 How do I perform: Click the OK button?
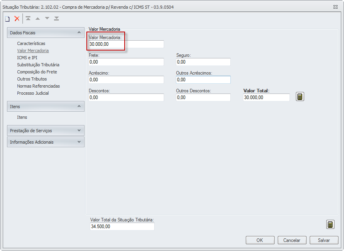tap(260, 240)
